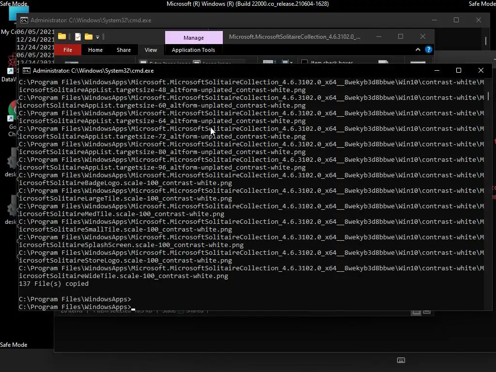
Task: Click the 'icrosoftSolitaireWideTile.scale-100_contrast-white.png' line
Action: pos(124,276)
